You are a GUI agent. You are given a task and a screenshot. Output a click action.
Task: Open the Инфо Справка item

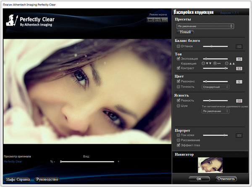(x=18, y=179)
